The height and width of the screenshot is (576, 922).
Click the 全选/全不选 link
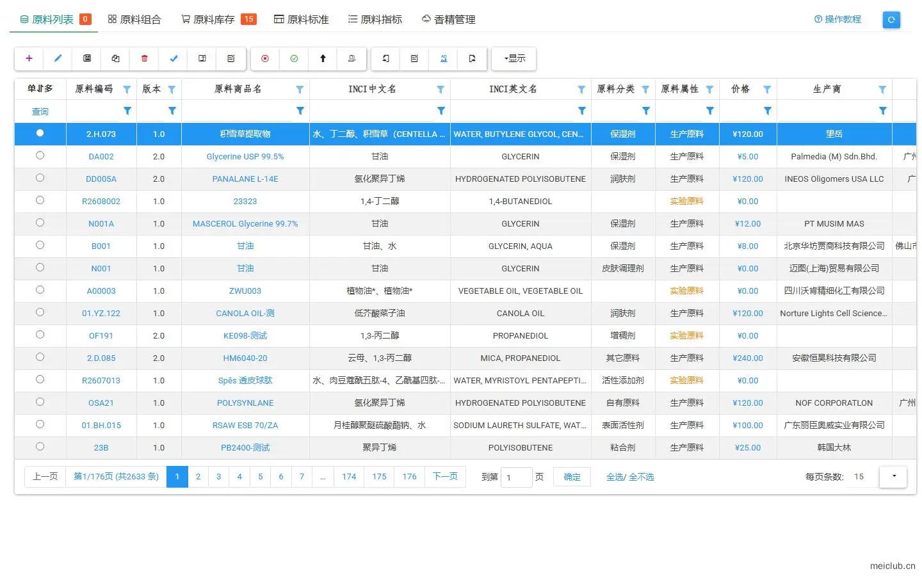pos(630,477)
